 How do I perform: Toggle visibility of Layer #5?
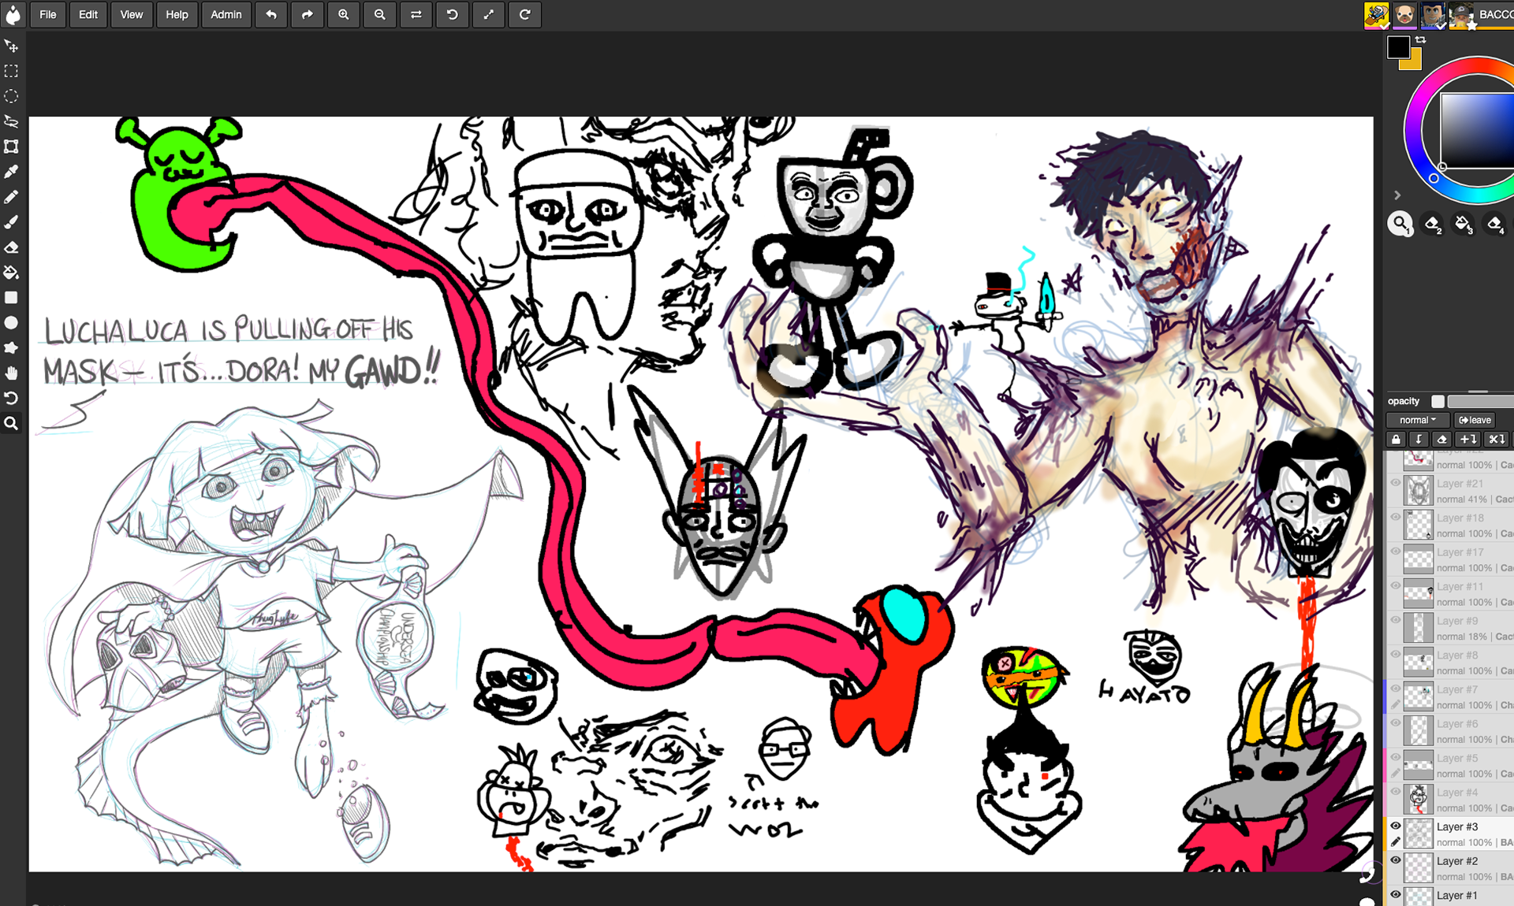click(1396, 758)
